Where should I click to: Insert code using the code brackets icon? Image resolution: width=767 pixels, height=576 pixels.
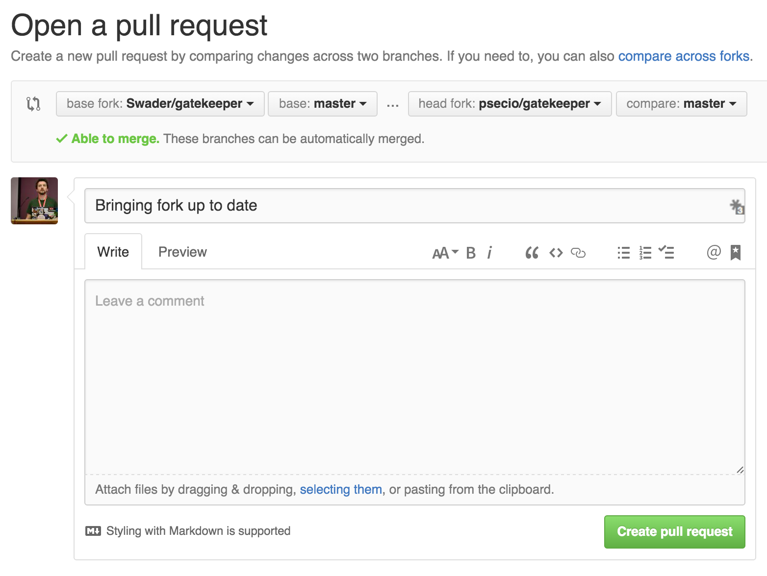556,253
